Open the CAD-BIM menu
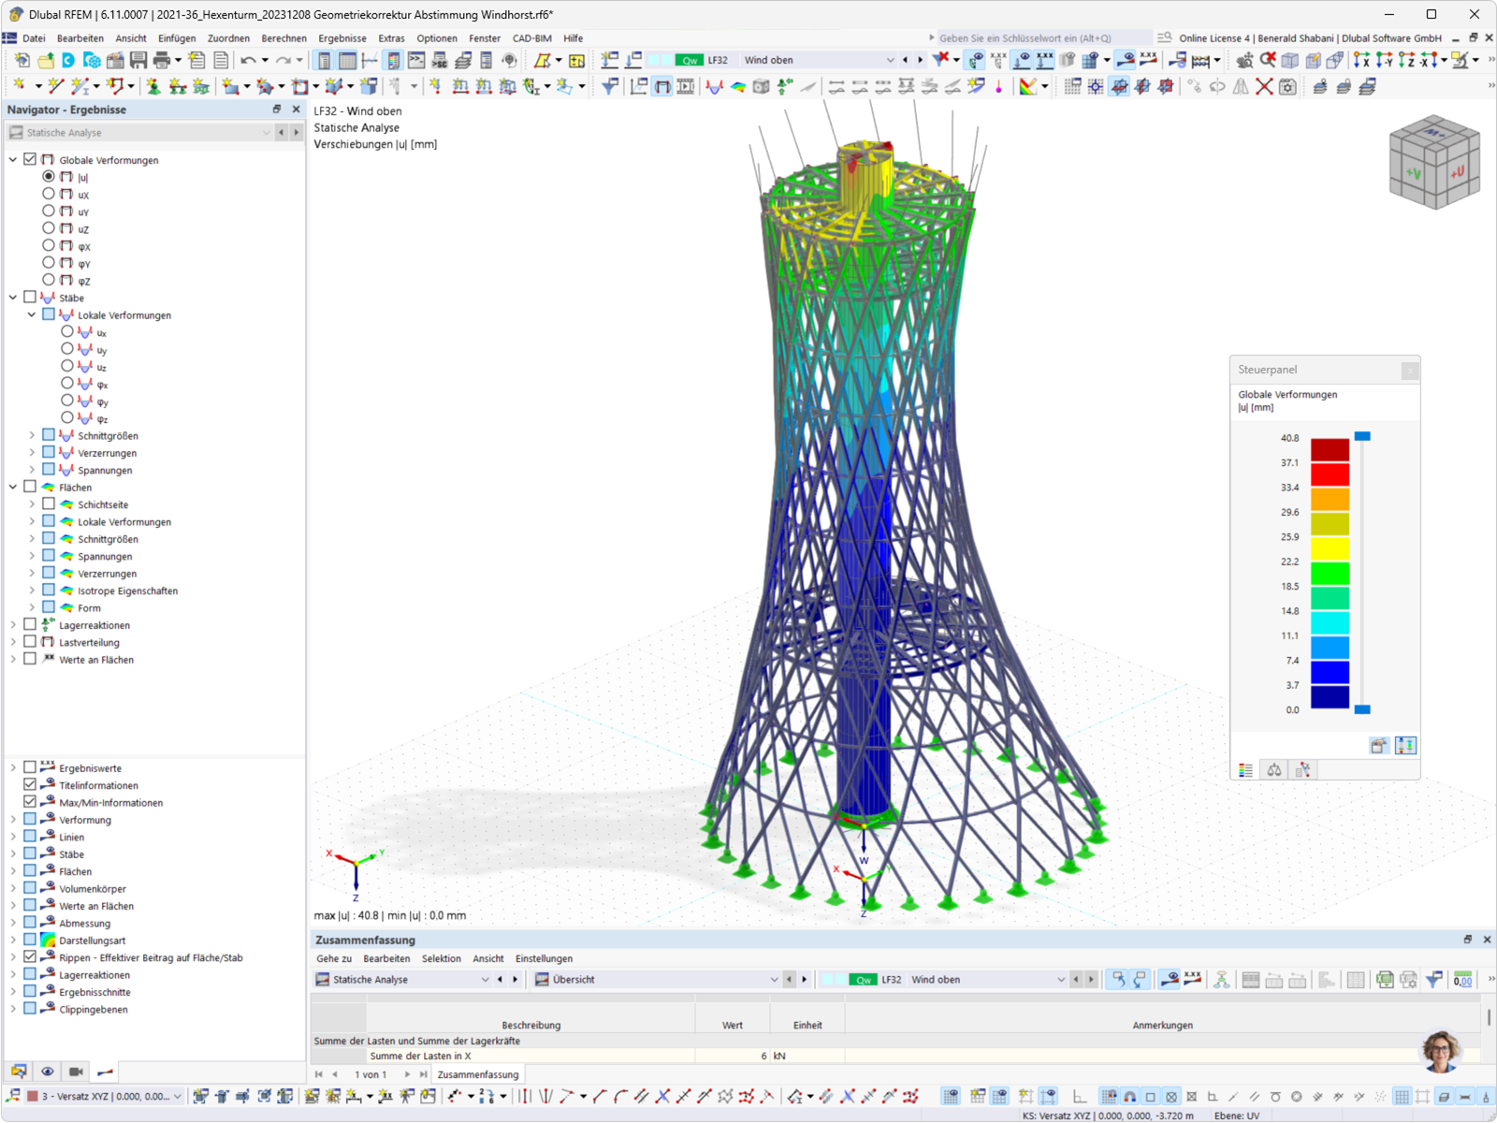Screen dimensions: 1497x1123 pos(531,38)
